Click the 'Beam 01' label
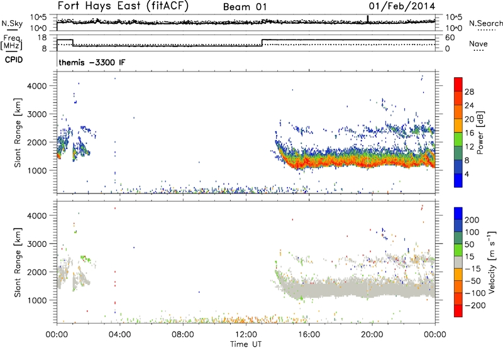The width and height of the screenshot is (503, 348). (x=245, y=7)
